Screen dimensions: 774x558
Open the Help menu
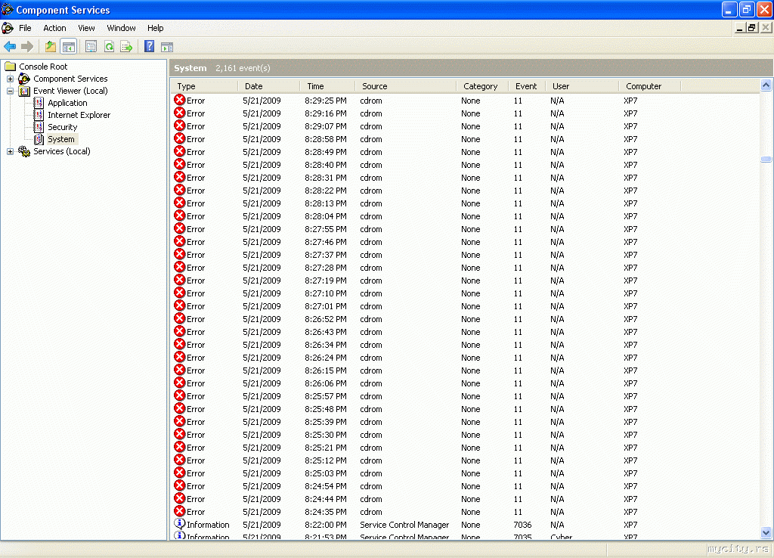[x=155, y=28]
